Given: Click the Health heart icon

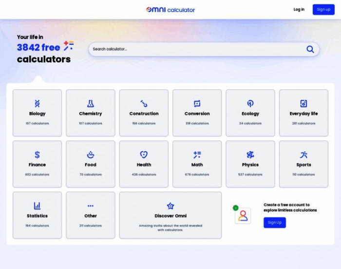Looking at the screenshot, I should click(144, 155).
